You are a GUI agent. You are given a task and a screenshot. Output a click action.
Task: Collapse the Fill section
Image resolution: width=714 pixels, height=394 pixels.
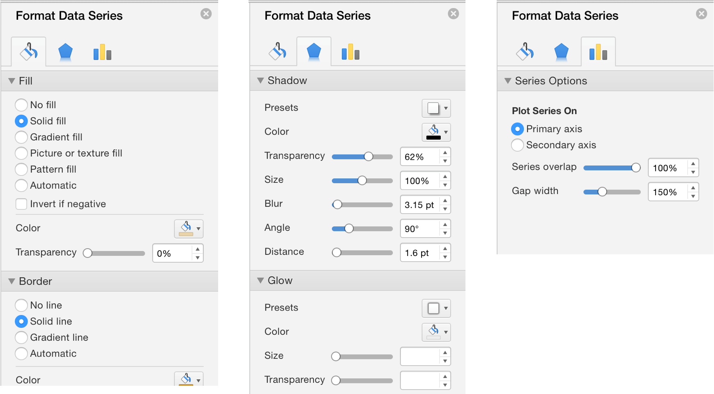coord(12,81)
